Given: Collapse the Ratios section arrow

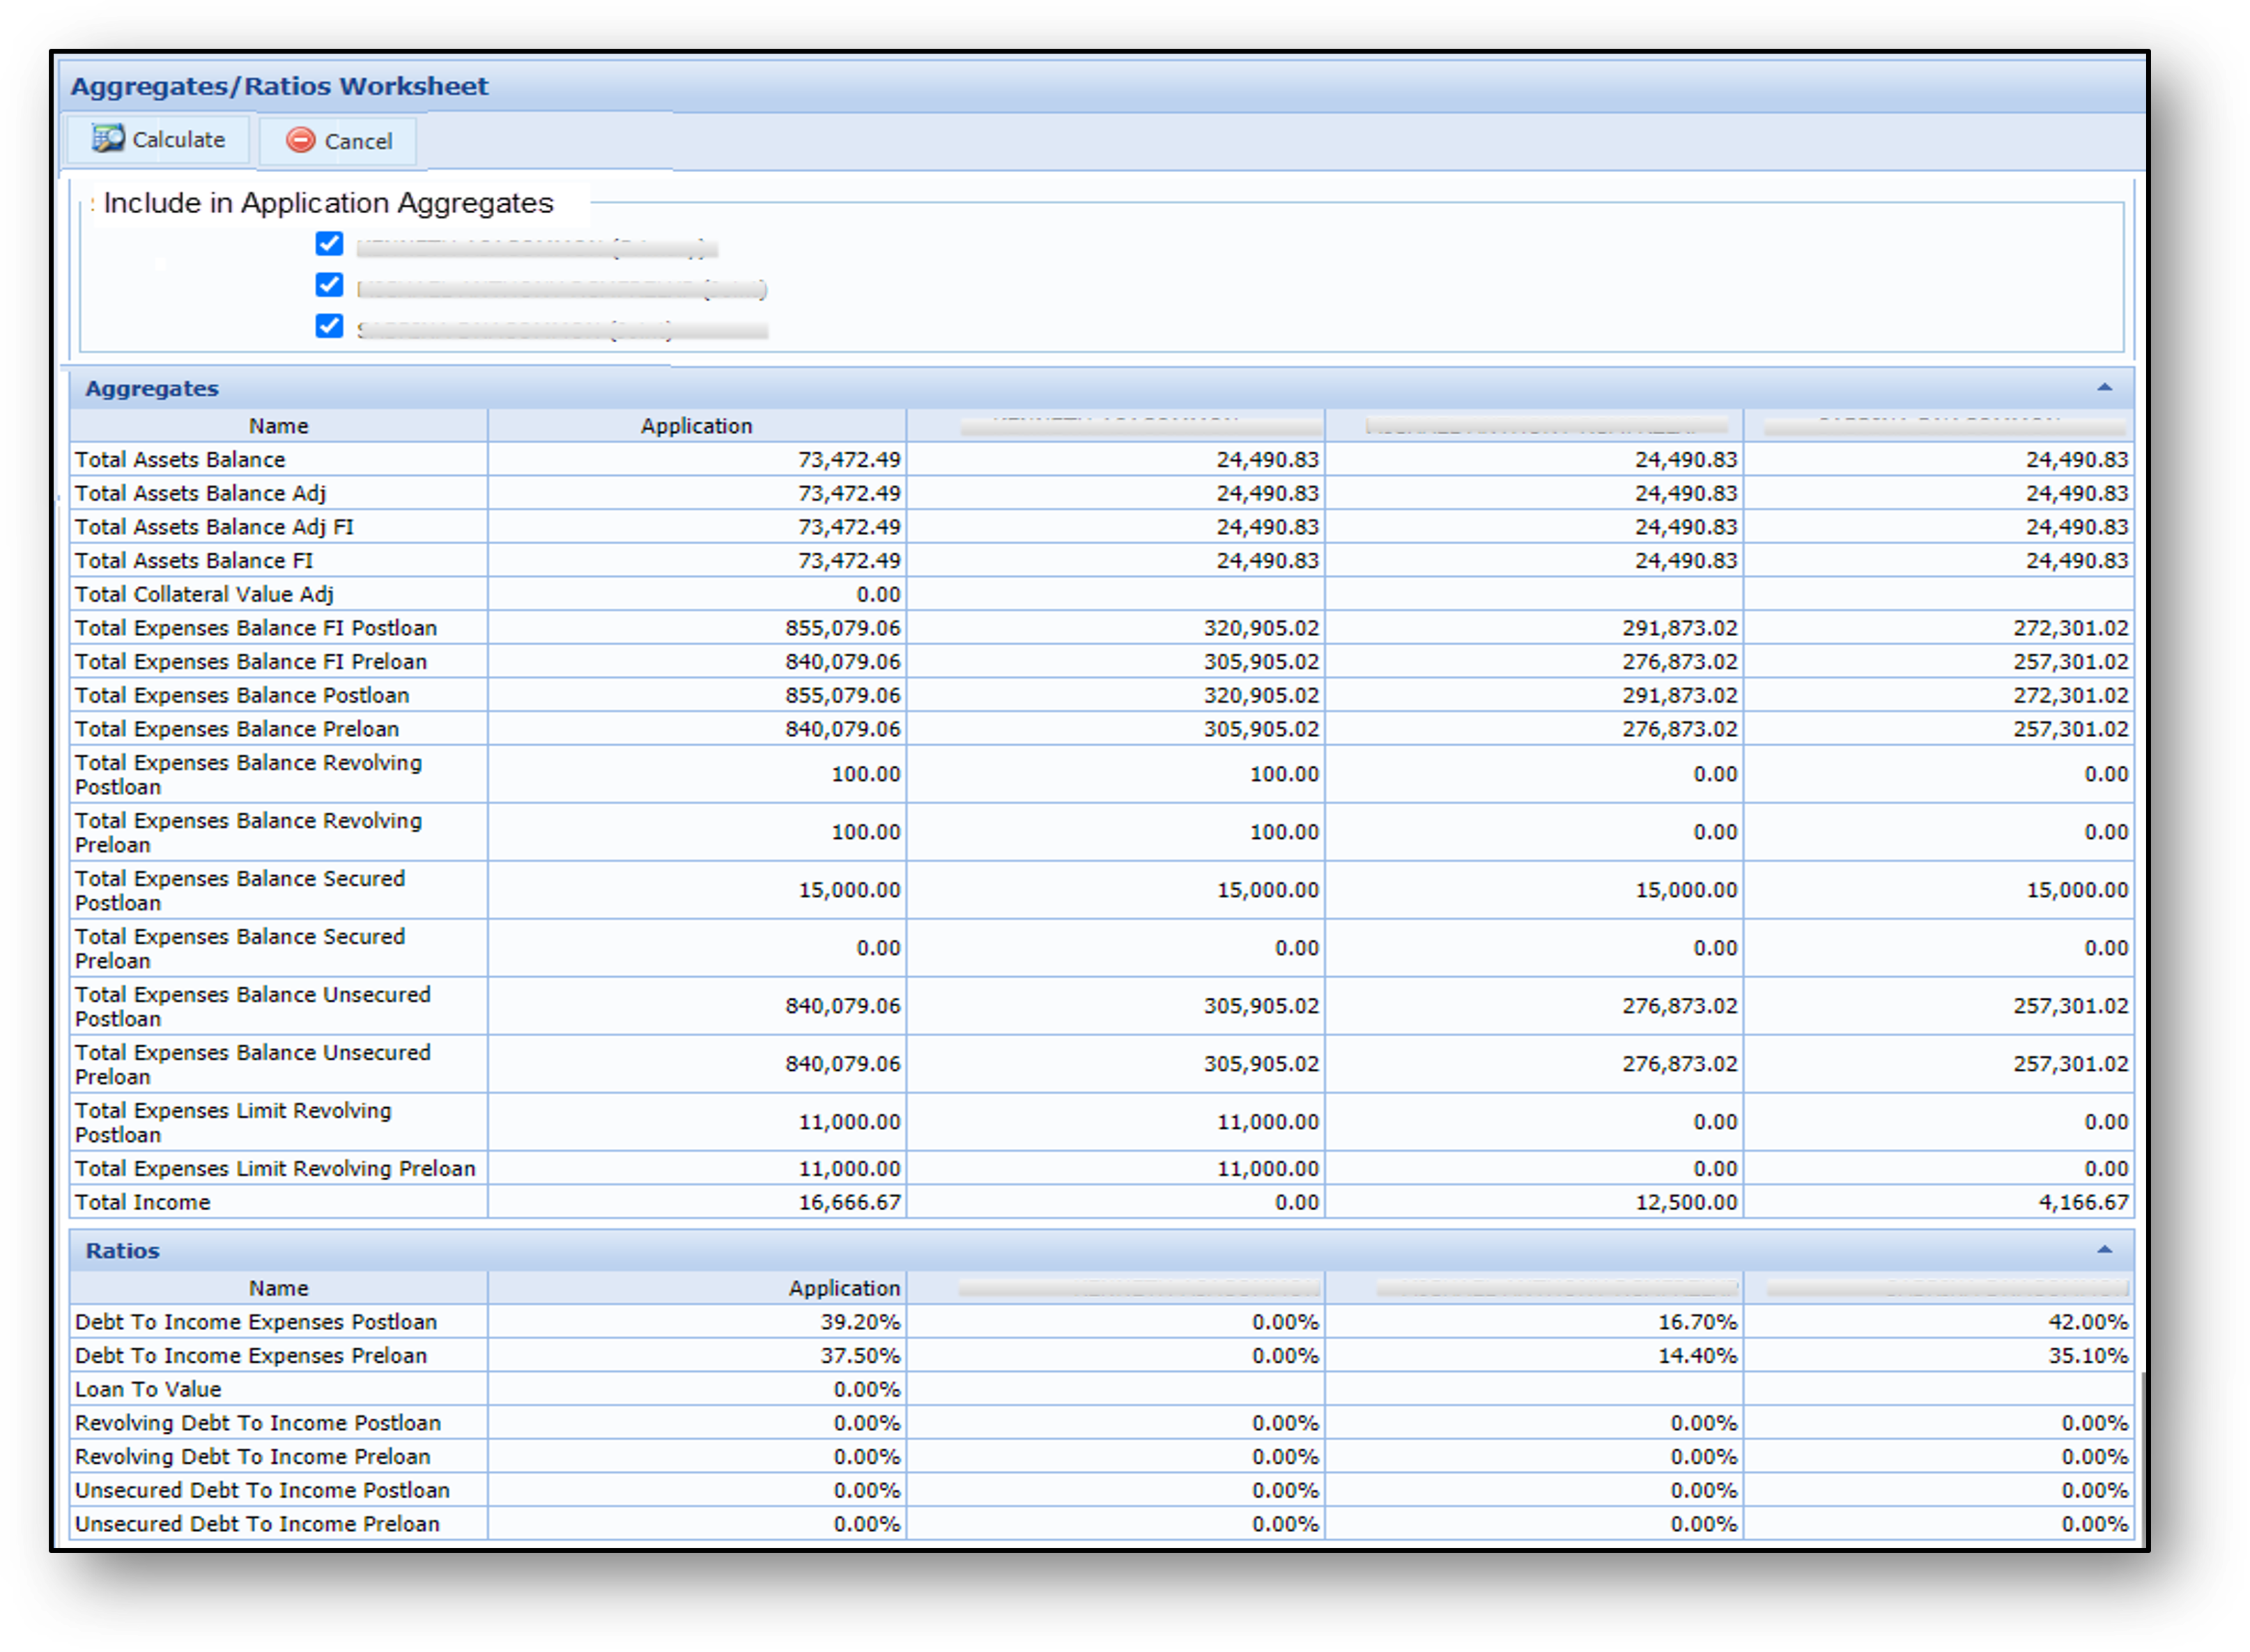Looking at the screenshot, I should coord(2104,1250).
